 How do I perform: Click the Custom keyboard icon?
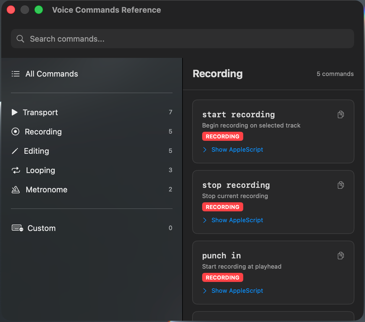click(17, 228)
